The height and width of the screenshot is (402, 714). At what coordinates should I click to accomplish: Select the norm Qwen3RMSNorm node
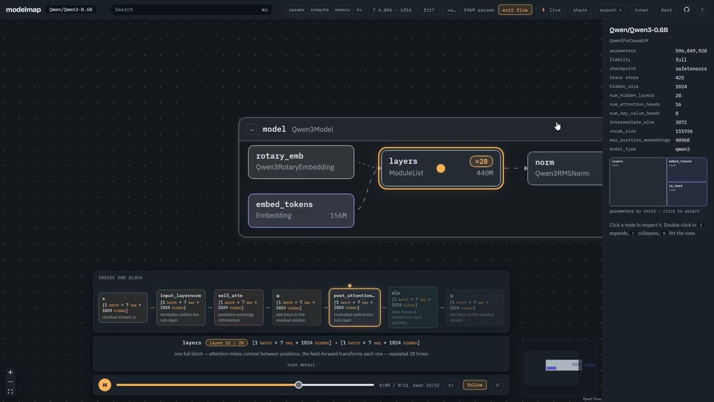565,168
